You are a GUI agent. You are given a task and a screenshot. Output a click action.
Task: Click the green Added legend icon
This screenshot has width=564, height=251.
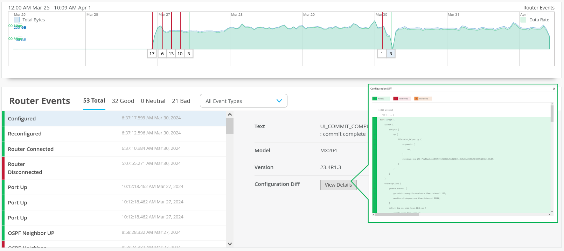point(374,99)
